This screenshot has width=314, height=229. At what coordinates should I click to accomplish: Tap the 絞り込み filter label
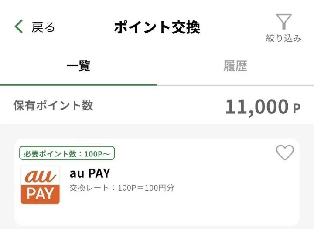coord(284,38)
